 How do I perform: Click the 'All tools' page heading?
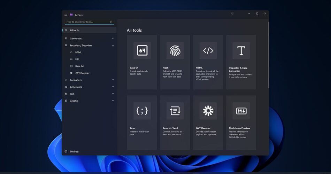[134, 30]
